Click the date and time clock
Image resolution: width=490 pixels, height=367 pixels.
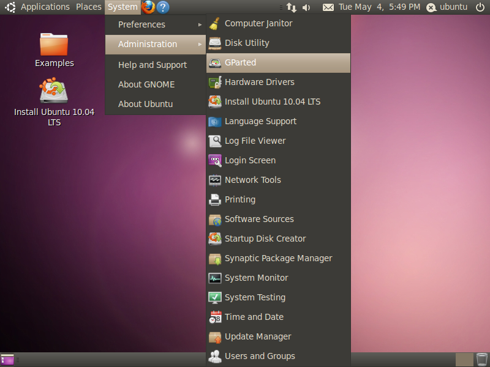click(x=379, y=7)
